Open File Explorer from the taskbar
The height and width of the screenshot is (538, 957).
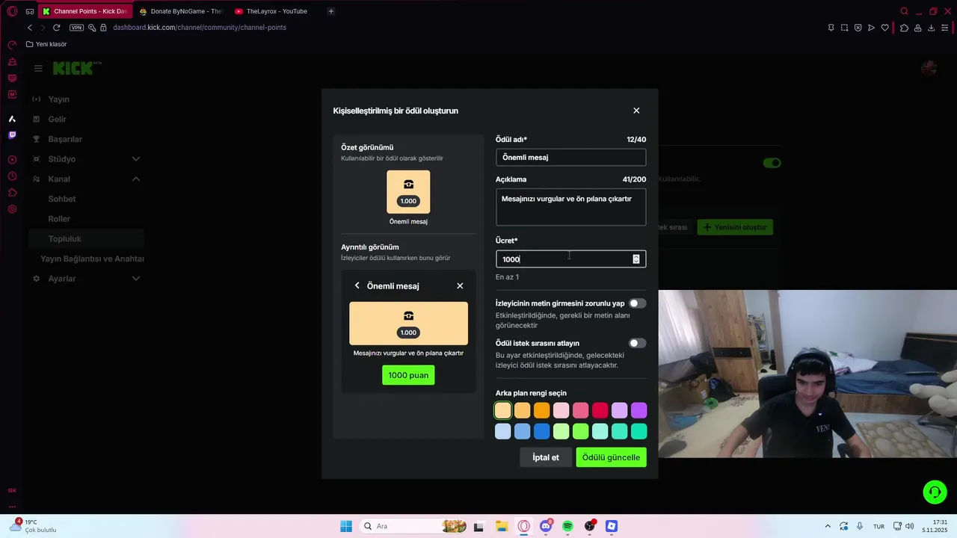pyautogui.click(x=501, y=526)
